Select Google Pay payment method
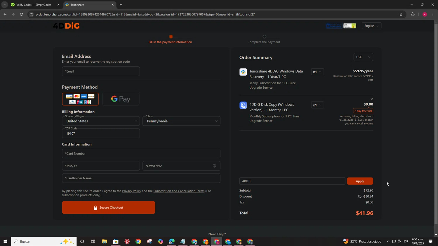This screenshot has width=438, height=246. pos(121,99)
